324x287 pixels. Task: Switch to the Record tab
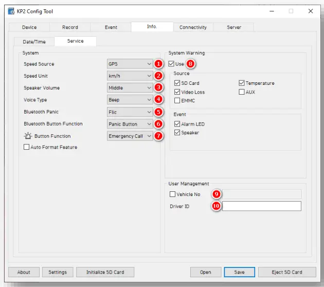point(70,27)
